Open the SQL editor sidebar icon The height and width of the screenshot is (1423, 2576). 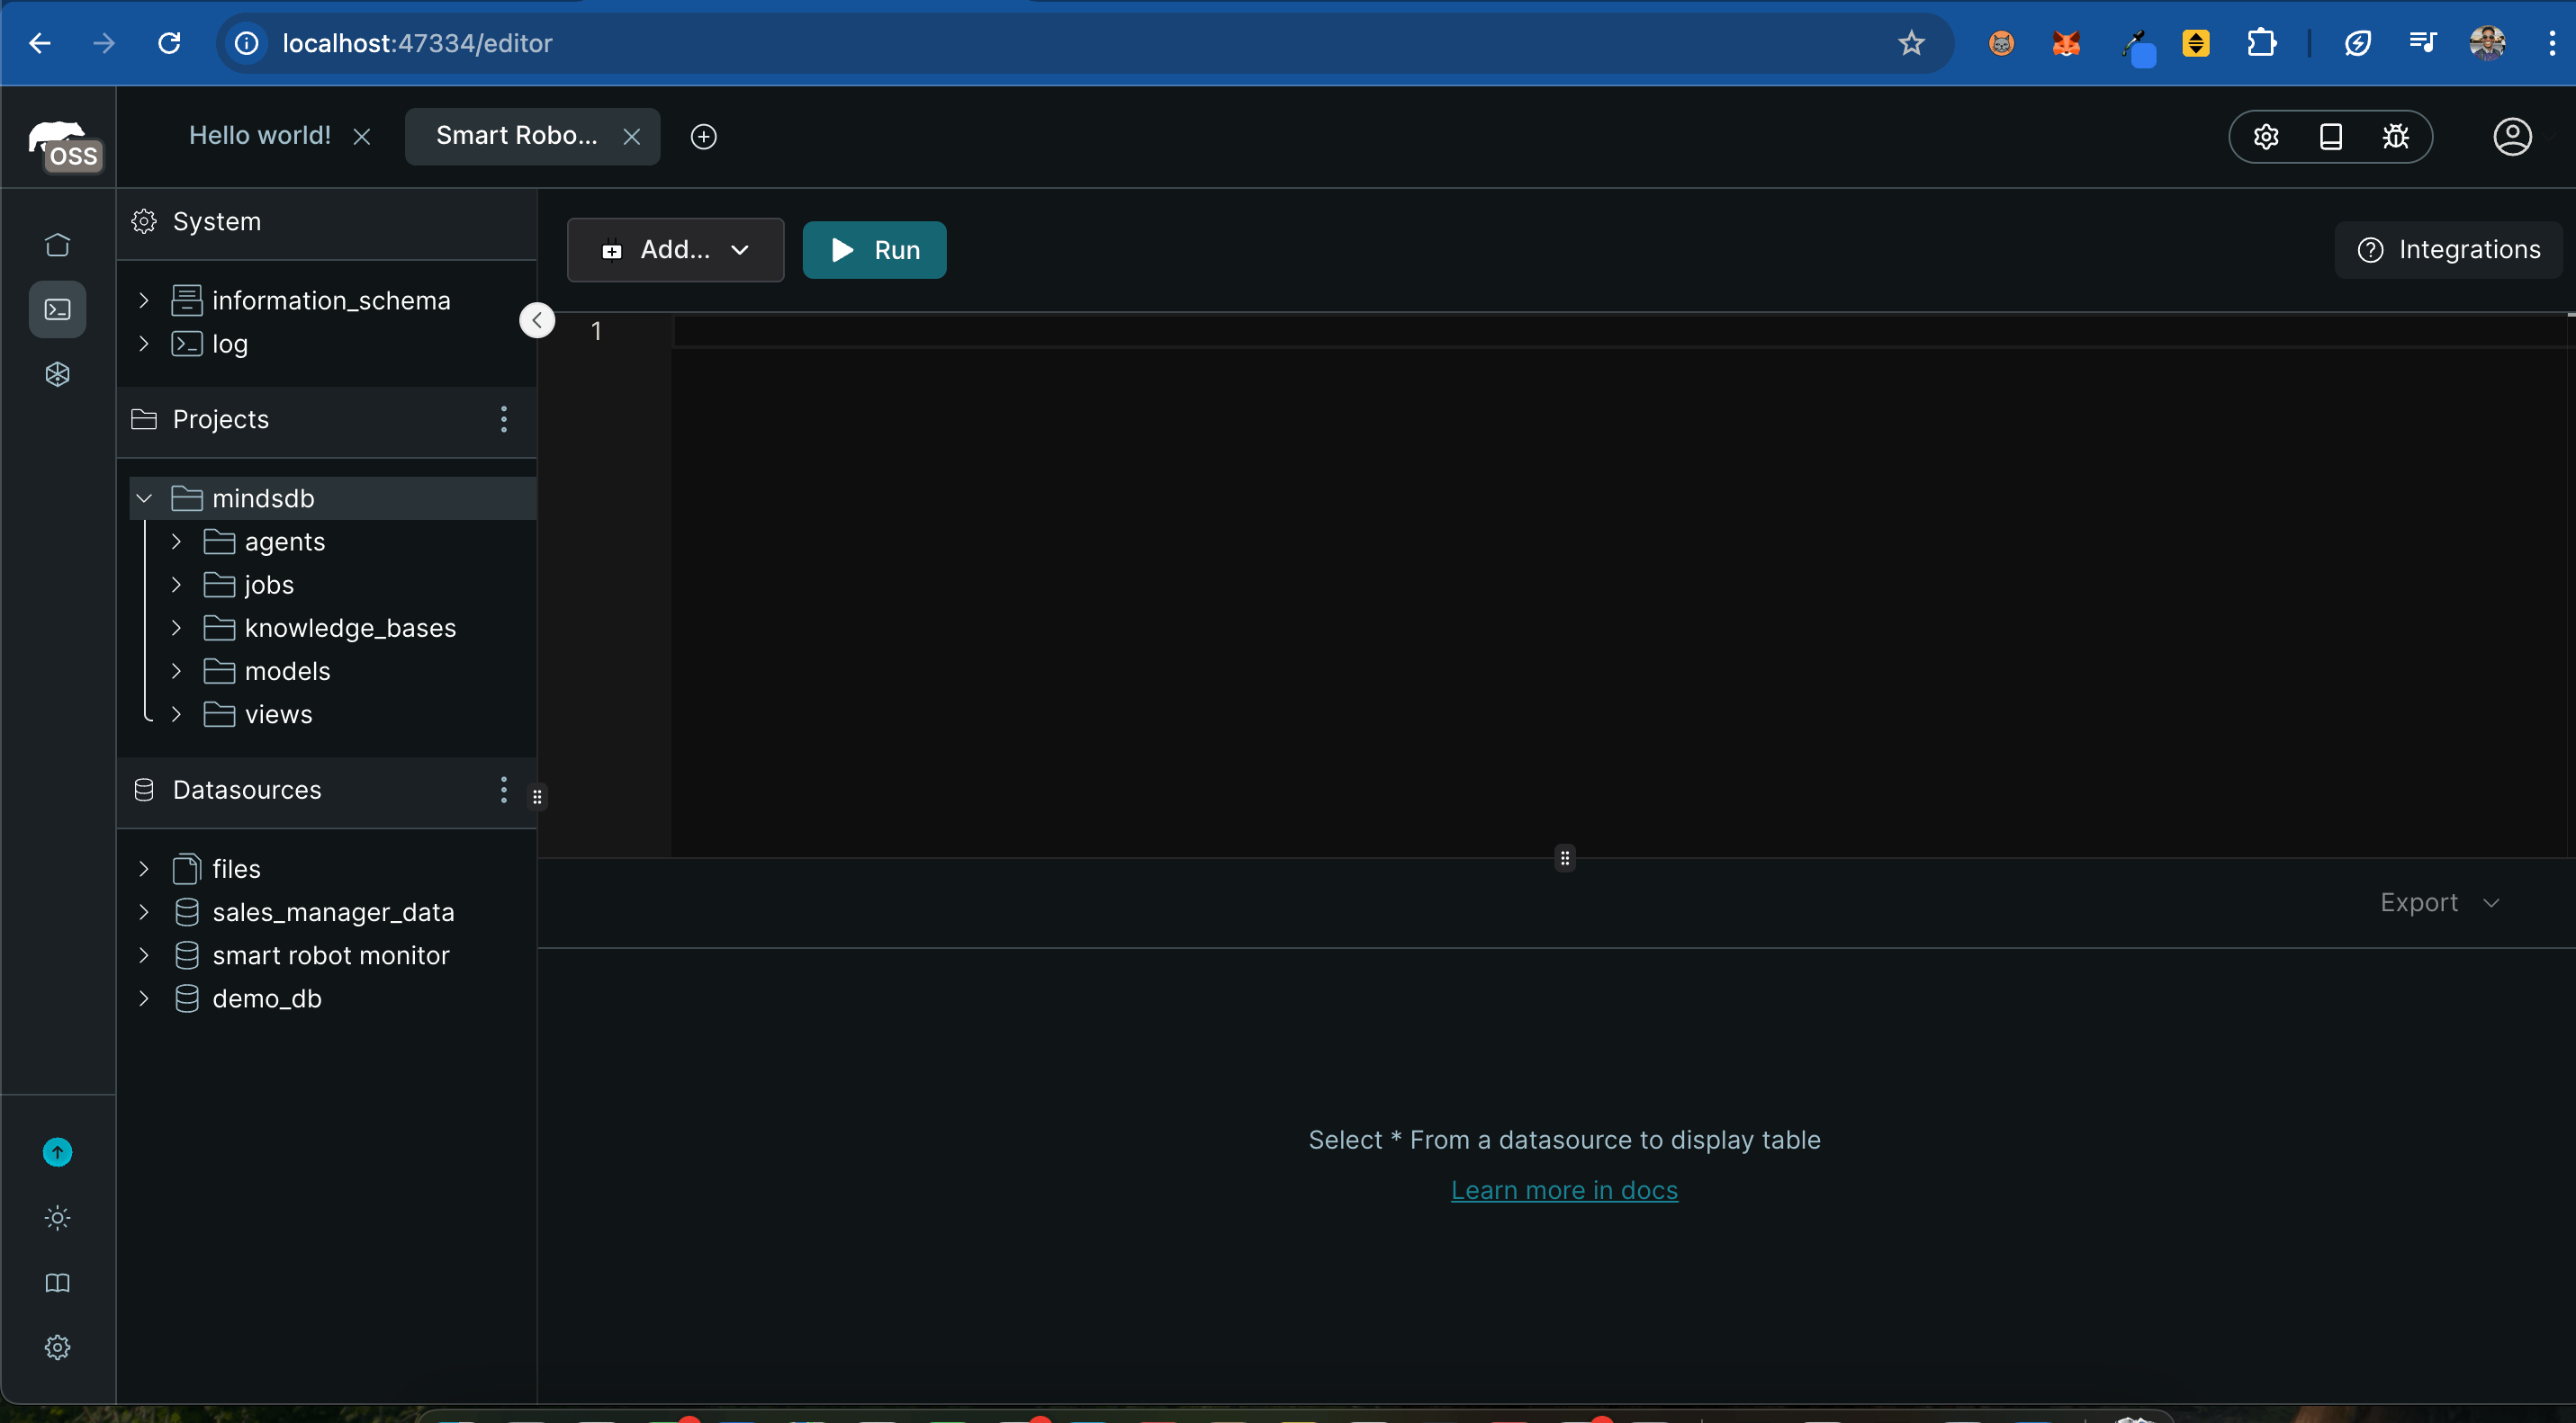(57, 309)
